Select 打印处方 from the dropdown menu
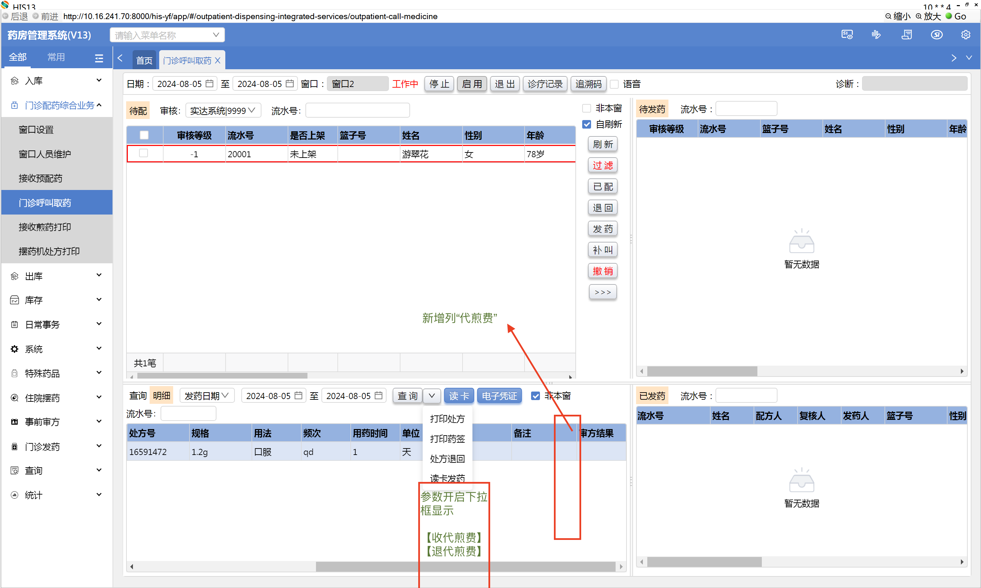This screenshot has width=981, height=588. tap(447, 419)
